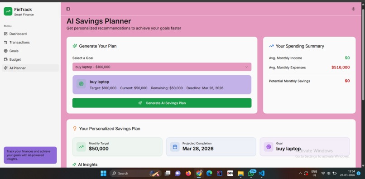Open Firefox from the taskbar

pyautogui.click(x=188, y=174)
